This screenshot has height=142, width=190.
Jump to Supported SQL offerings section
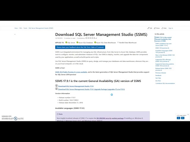point(163,60)
